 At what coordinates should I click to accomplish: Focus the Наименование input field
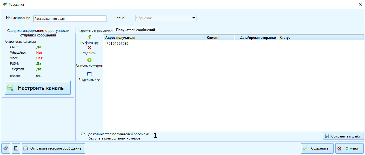[x=70, y=19]
